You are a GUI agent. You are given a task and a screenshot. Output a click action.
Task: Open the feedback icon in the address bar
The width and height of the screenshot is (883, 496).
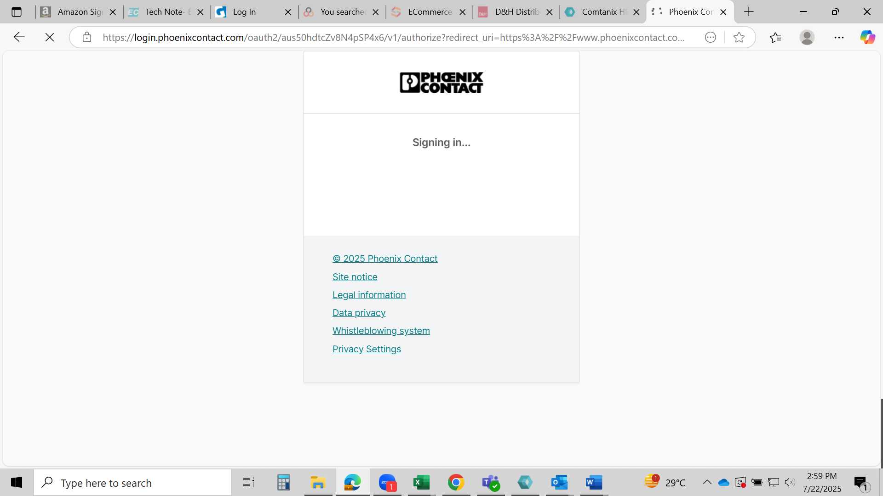pyautogui.click(x=711, y=37)
